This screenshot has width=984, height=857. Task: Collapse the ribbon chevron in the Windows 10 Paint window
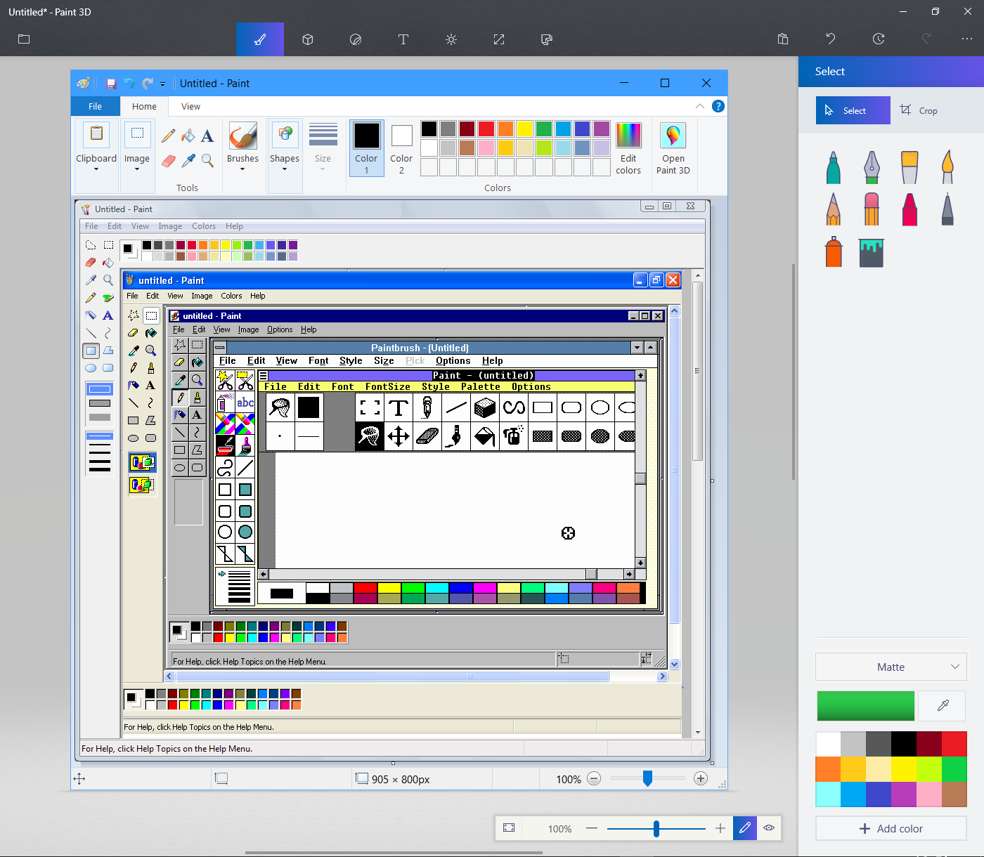pos(700,106)
